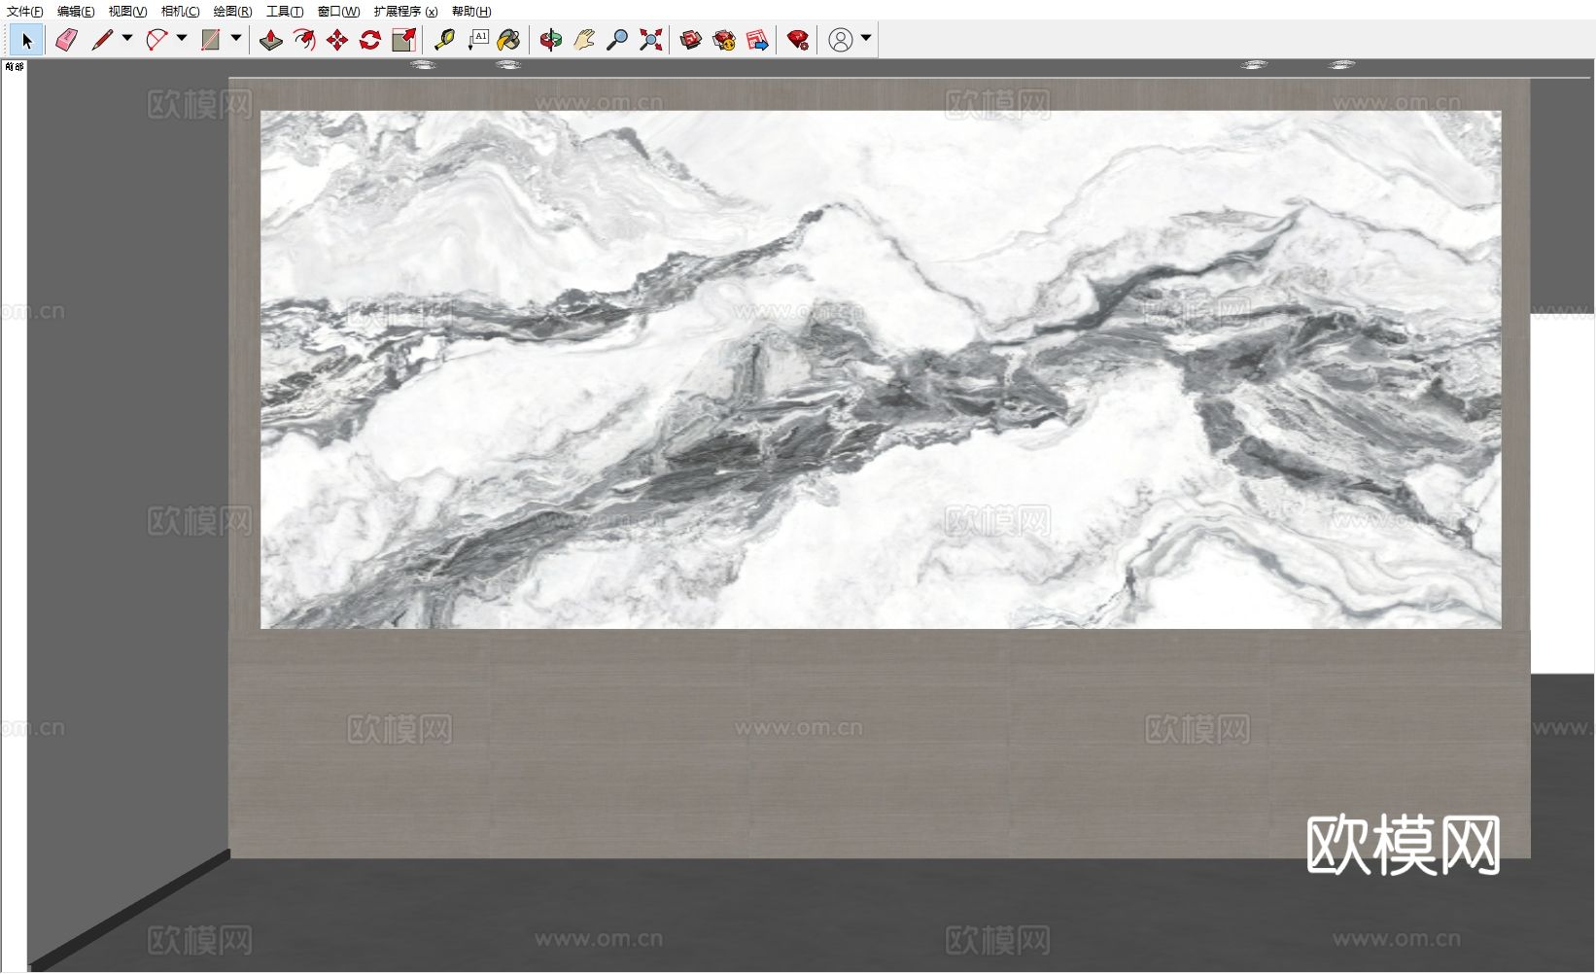Image resolution: width=1596 pixels, height=974 pixels.
Task: Click the Zoom Extents tool
Action: coord(650,40)
